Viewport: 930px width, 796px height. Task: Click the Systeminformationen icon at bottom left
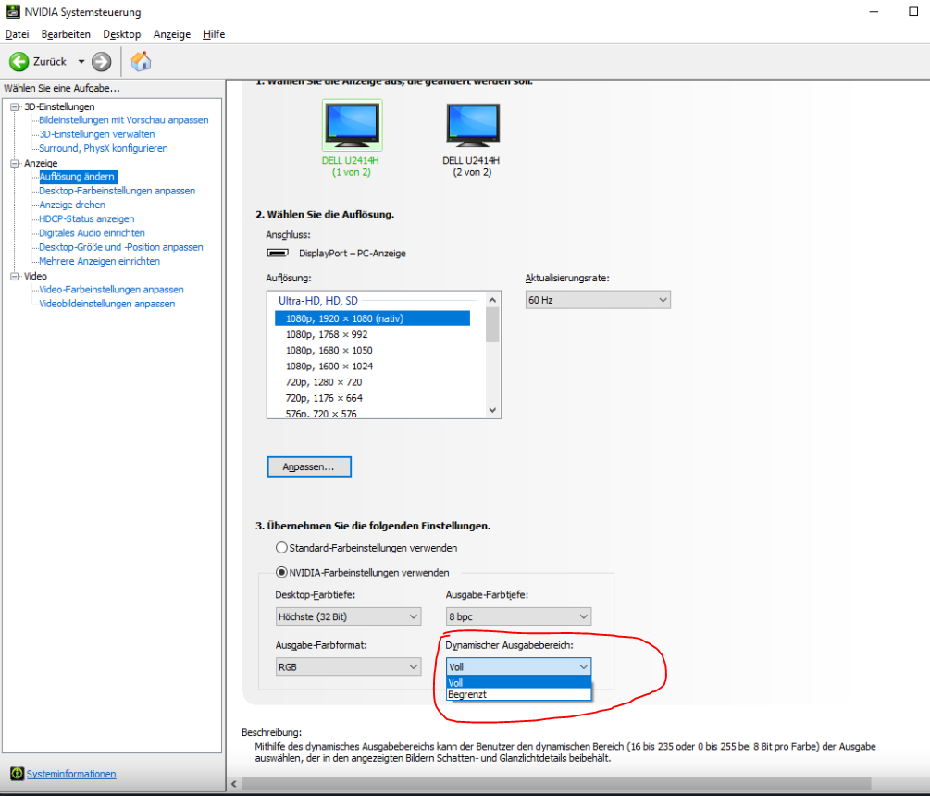[x=17, y=774]
